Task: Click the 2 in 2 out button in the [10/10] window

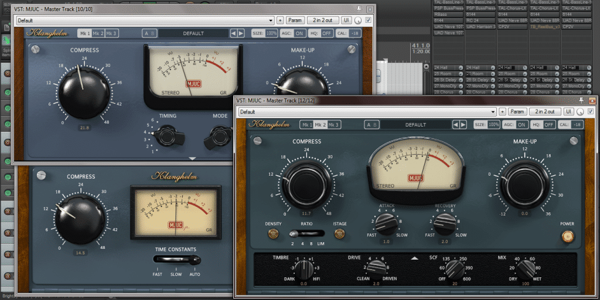Action: coord(323,21)
